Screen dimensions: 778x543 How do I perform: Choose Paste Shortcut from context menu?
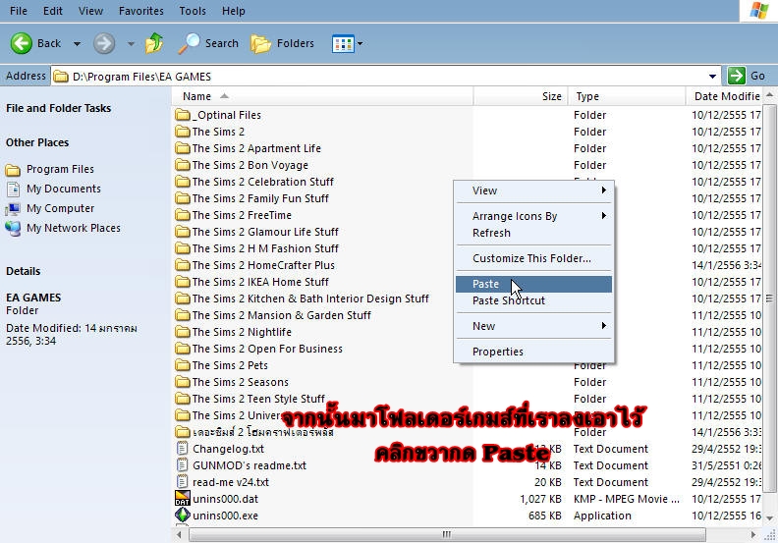(x=533, y=300)
